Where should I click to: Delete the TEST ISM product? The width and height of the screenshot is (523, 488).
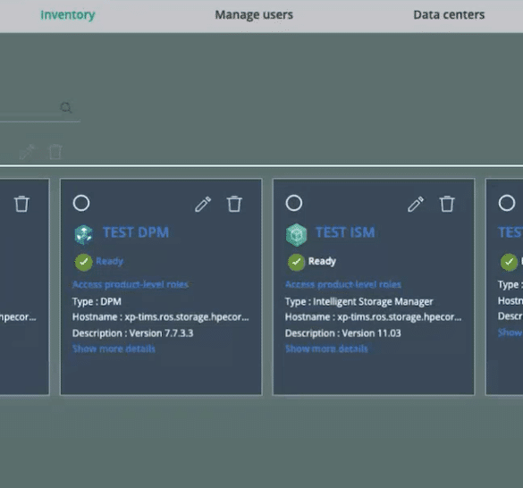click(447, 204)
